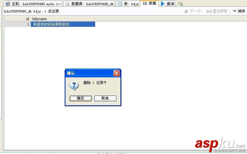Screen dimensions: 247x154
Task: Click the blue play icon beside 查询
Action: (x=163, y=4)
